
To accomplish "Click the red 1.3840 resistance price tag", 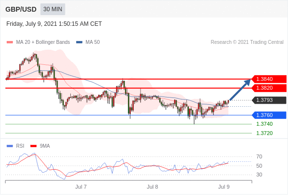I will coord(269,79).
